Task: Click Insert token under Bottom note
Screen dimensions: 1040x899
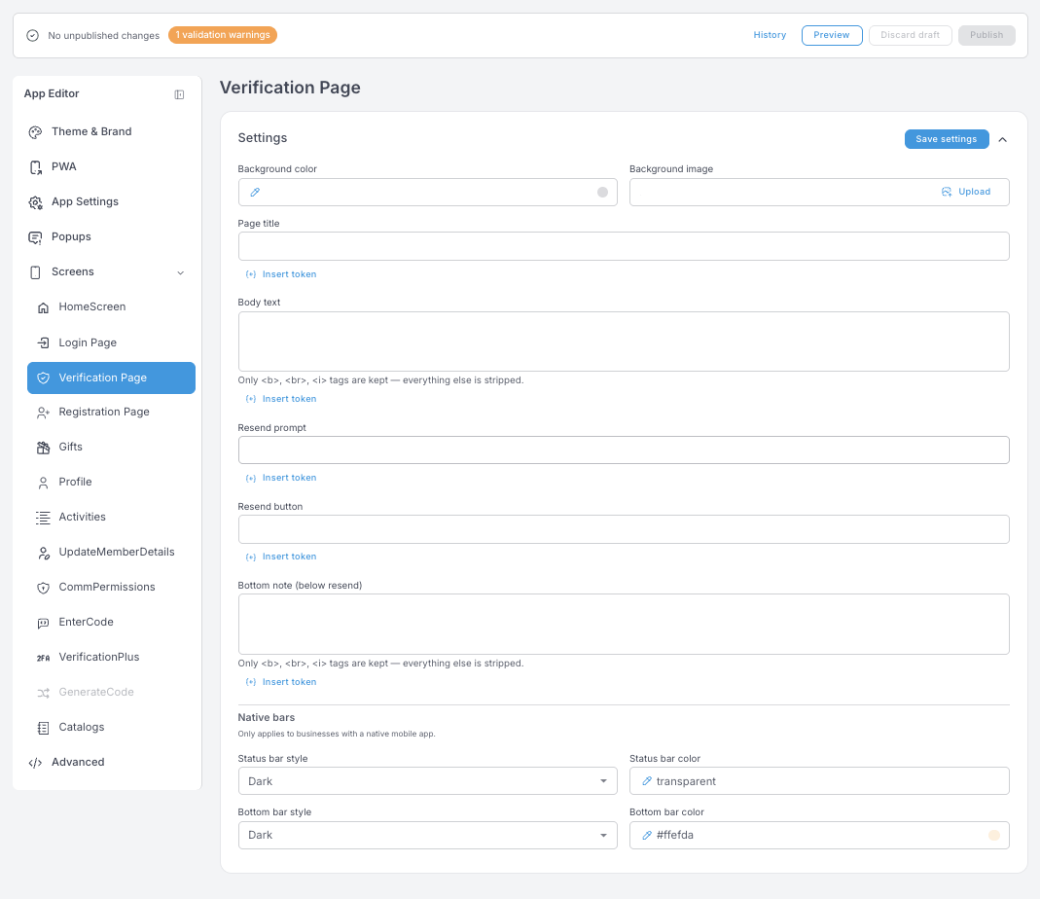Action: point(281,682)
